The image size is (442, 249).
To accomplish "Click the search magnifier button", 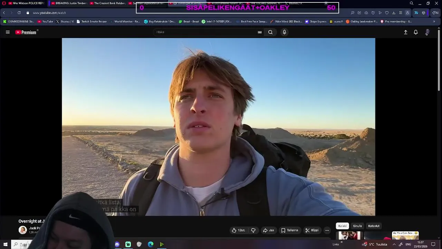I will click(270, 32).
